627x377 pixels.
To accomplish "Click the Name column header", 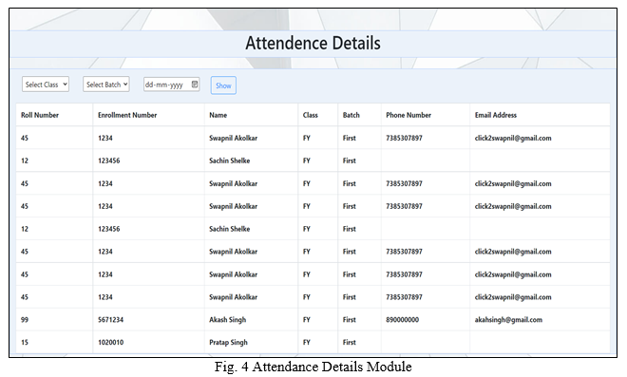I will point(218,115).
